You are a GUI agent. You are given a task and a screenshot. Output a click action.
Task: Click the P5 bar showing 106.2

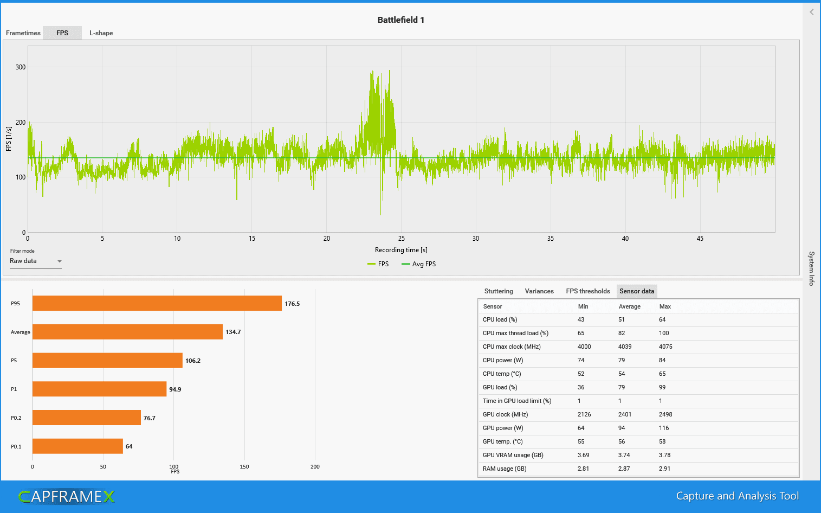pyautogui.click(x=107, y=361)
